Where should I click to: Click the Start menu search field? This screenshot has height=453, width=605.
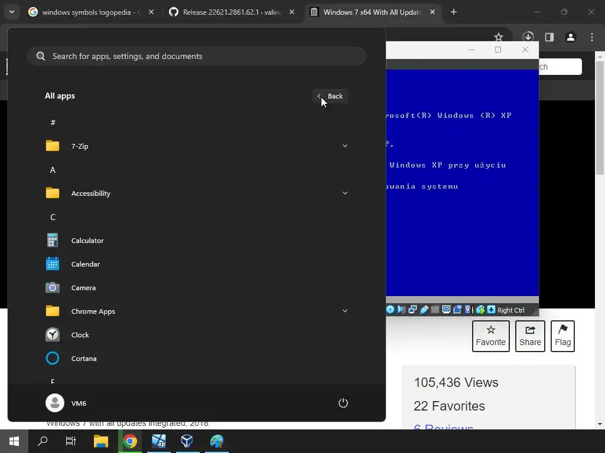pos(197,56)
